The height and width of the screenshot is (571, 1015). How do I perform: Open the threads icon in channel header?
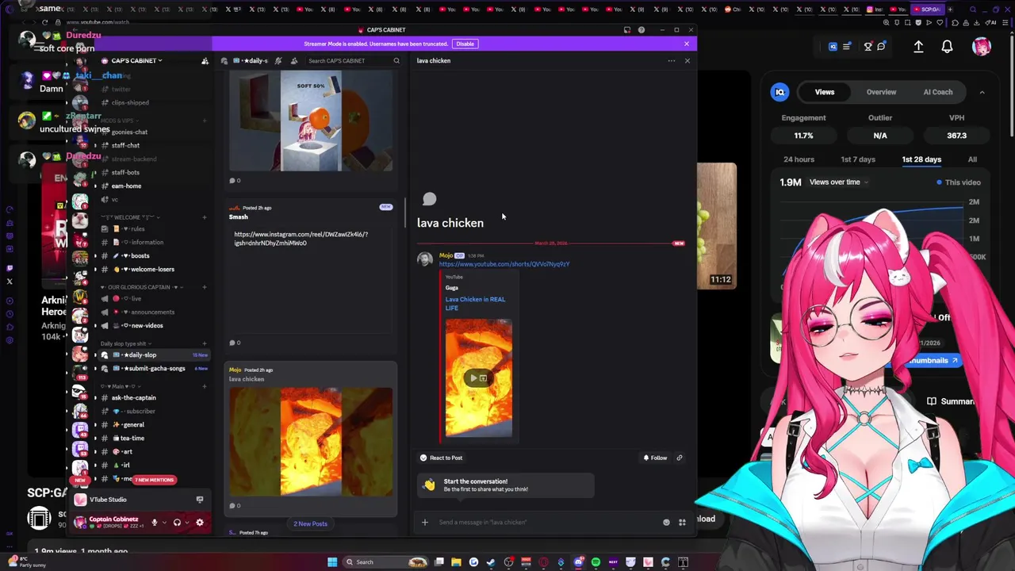point(224,60)
